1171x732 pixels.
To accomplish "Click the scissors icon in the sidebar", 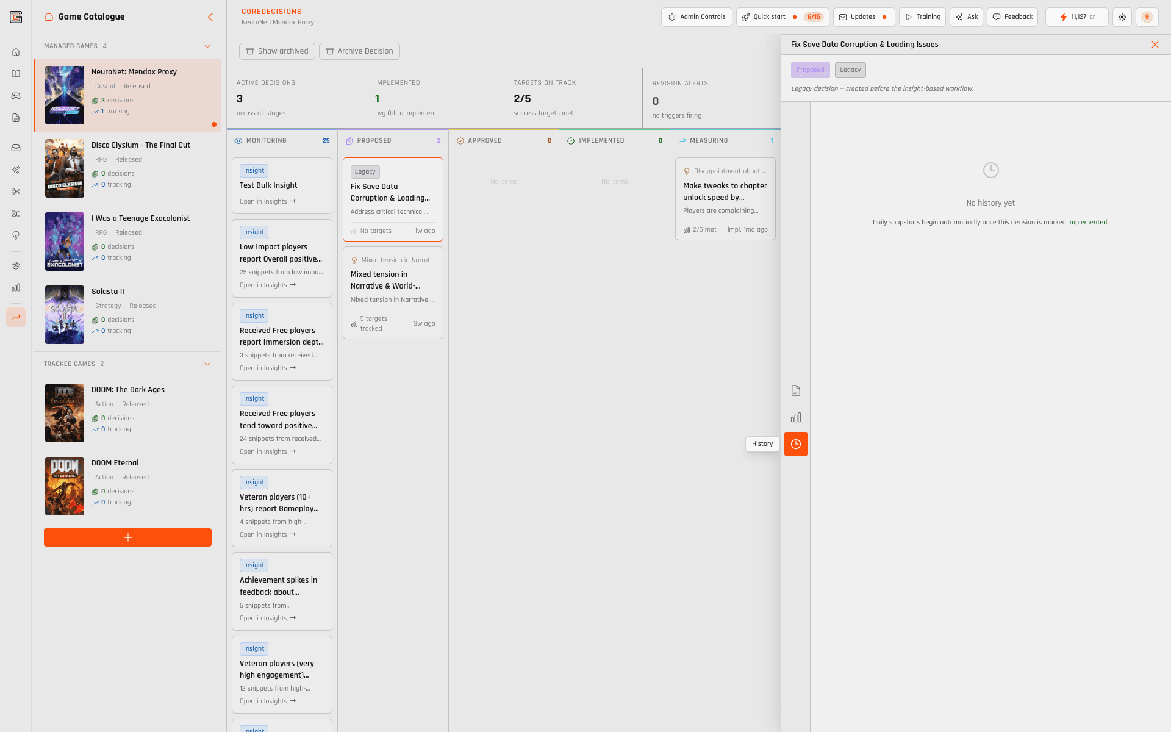I will pos(16,191).
